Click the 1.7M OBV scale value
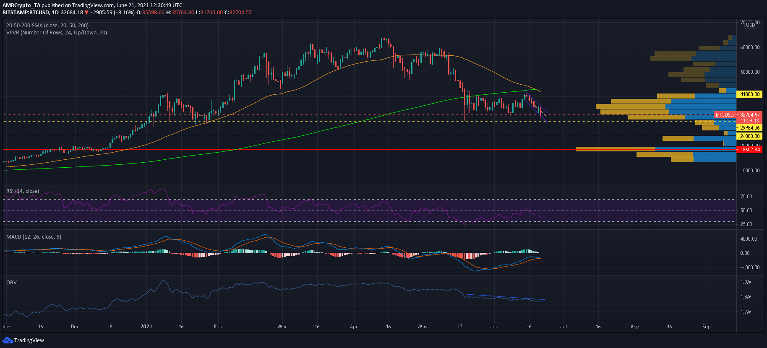Screen dimensions: 767x348 (746, 312)
